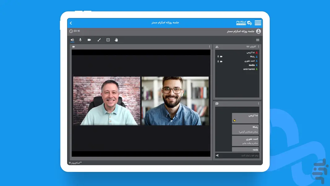Click the bearded man with glasses video
This screenshot has height=186, width=330.
(175, 101)
